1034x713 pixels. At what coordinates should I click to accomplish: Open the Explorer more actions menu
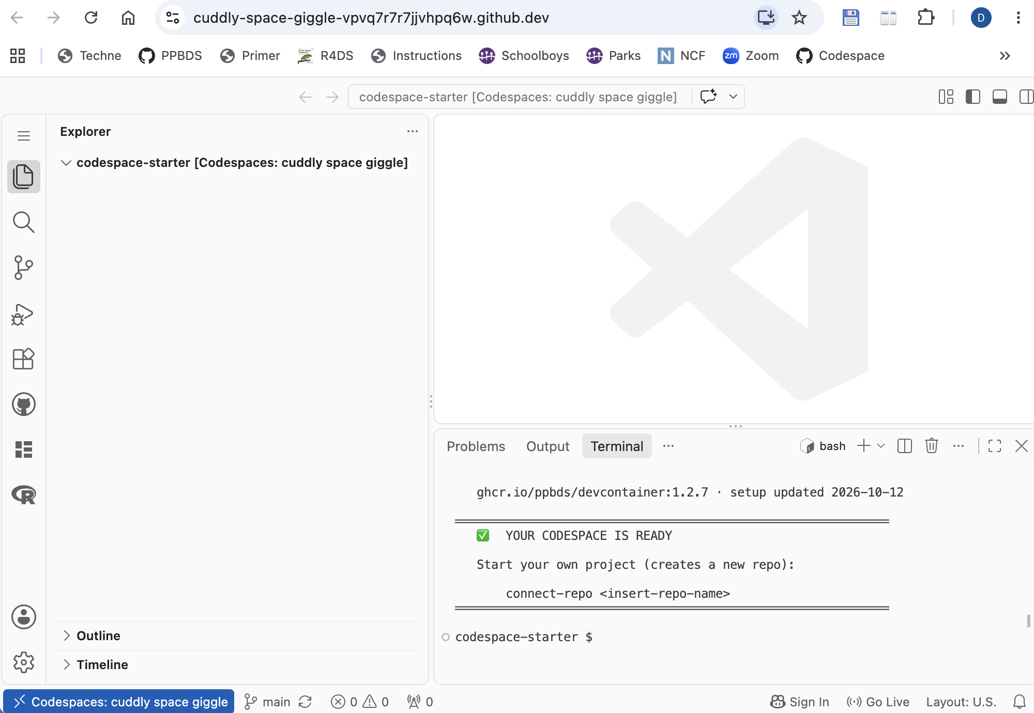click(x=412, y=131)
